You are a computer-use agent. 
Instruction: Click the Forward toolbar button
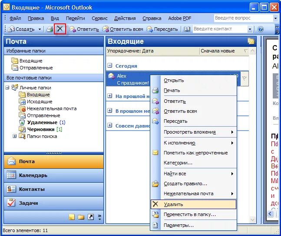[x=162, y=29]
